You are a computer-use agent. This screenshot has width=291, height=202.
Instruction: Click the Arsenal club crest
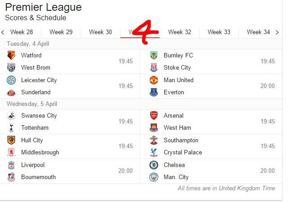(154, 115)
